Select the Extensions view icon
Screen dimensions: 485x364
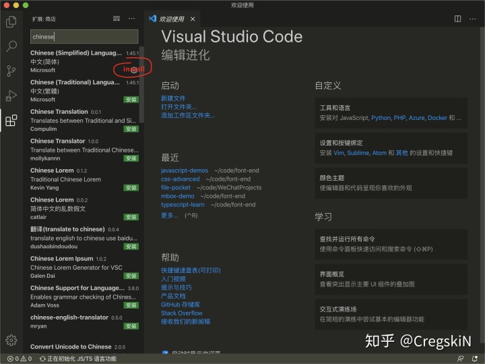(11, 120)
